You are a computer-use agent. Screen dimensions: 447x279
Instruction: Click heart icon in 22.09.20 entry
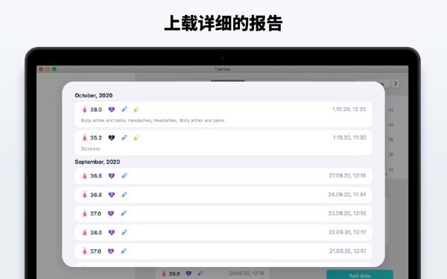point(112,232)
